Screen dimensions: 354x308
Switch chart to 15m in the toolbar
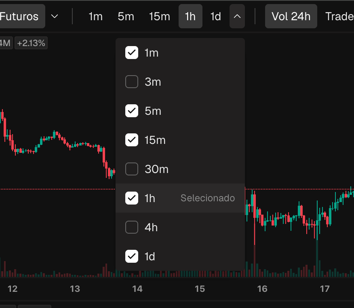159,17
